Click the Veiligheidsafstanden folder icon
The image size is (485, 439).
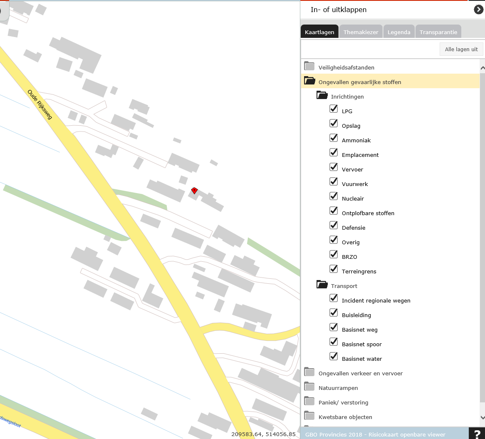309,66
